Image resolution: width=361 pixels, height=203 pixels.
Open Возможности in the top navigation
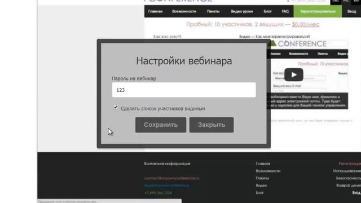pos(184,11)
